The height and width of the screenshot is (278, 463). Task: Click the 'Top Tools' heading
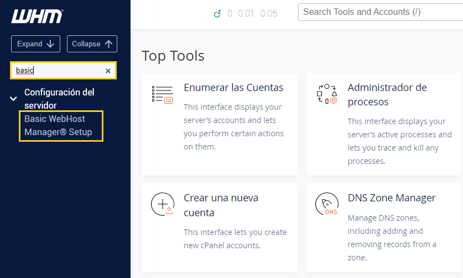click(173, 56)
